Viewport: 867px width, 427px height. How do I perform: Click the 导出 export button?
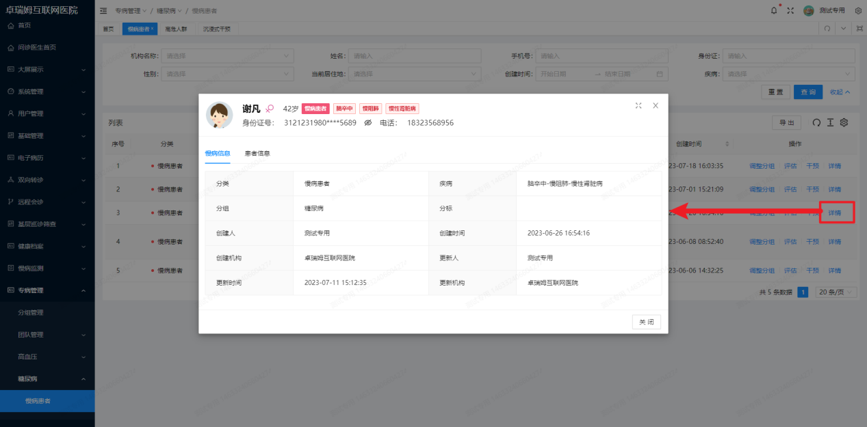[x=786, y=123]
